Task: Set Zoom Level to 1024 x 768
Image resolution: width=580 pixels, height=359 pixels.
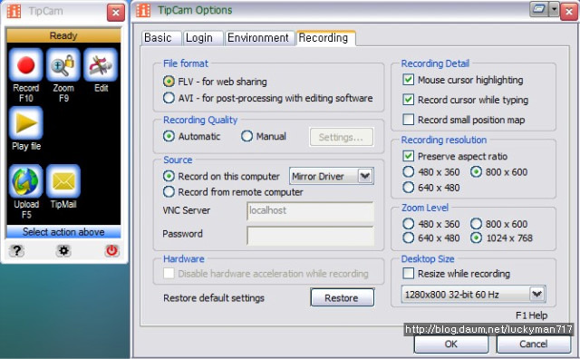Action: (x=476, y=238)
